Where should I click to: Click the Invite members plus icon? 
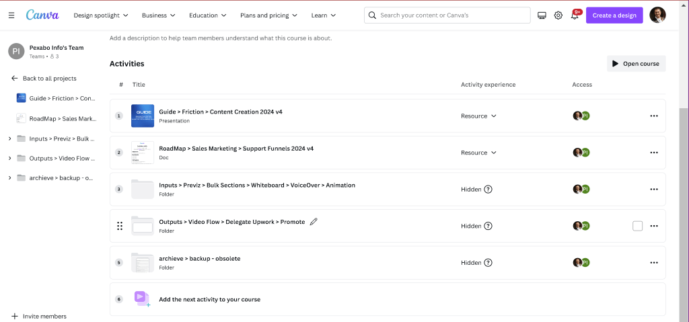coord(15,317)
